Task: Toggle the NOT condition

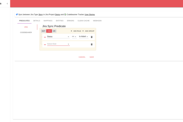Action: 43,31
